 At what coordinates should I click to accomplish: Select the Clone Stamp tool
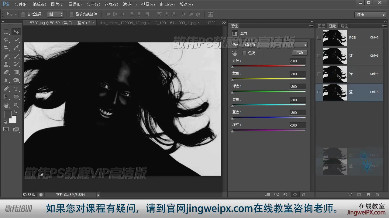6,64
